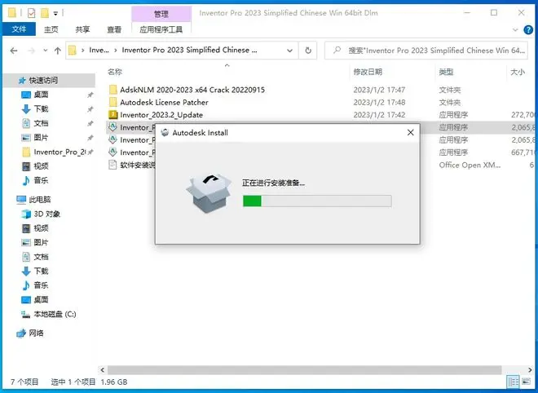
Task: Open pinned 桌面 under 快速访问
Action: coord(42,95)
